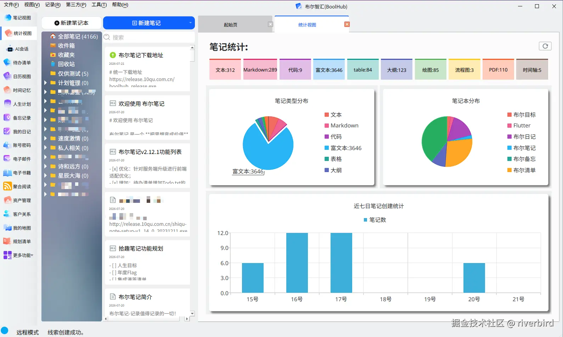Open 我的日记 in the sidebar
The width and height of the screenshot is (563, 337).
18,132
